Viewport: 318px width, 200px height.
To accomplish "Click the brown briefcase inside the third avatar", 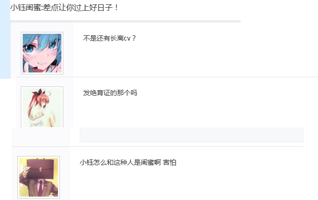I will tap(41, 169).
